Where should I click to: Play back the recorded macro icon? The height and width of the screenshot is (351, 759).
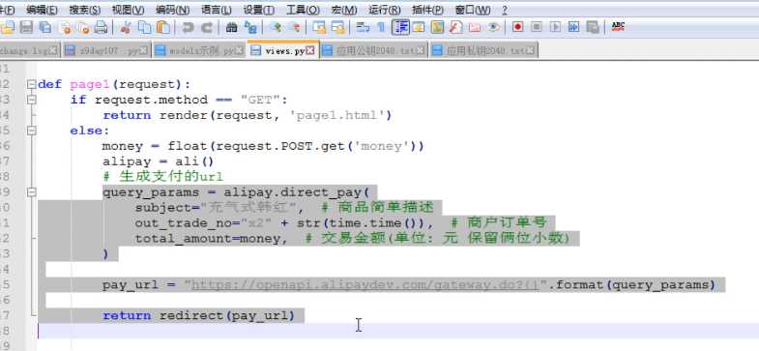[555, 28]
